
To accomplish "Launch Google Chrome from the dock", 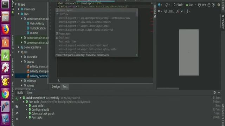I will click(5, 94).
